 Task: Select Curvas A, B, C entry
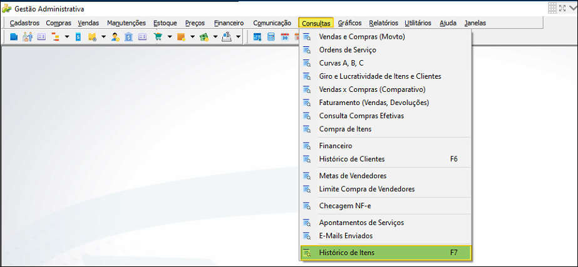point(386,63)
